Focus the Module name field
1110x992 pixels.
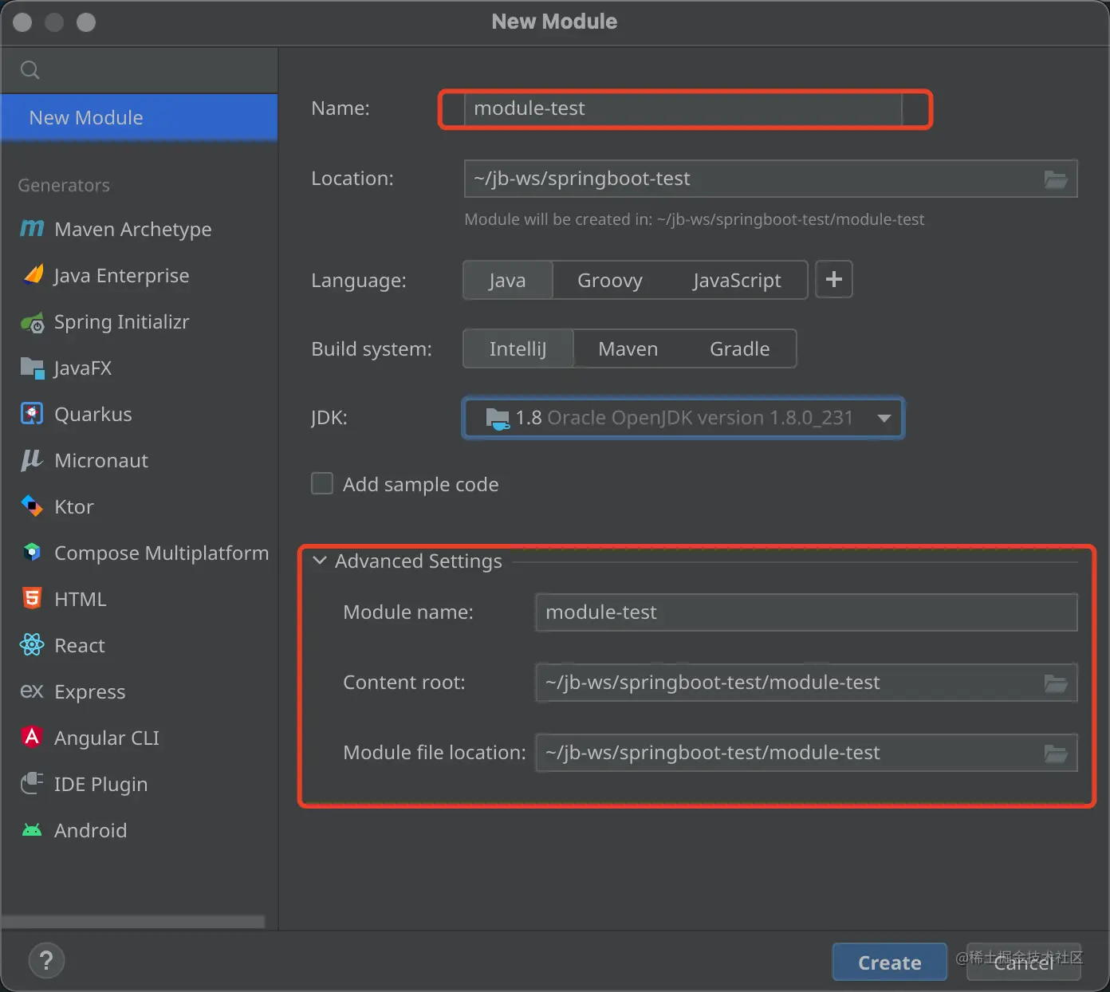(x=806, y=612)
